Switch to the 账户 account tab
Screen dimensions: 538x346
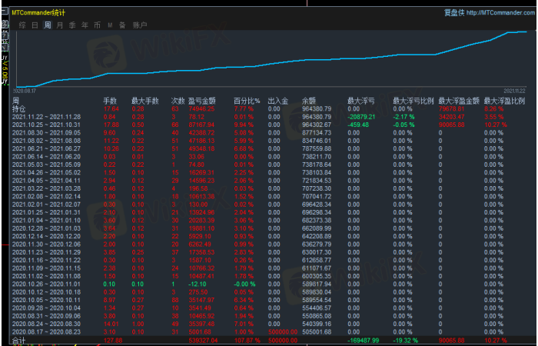(139, 25)
